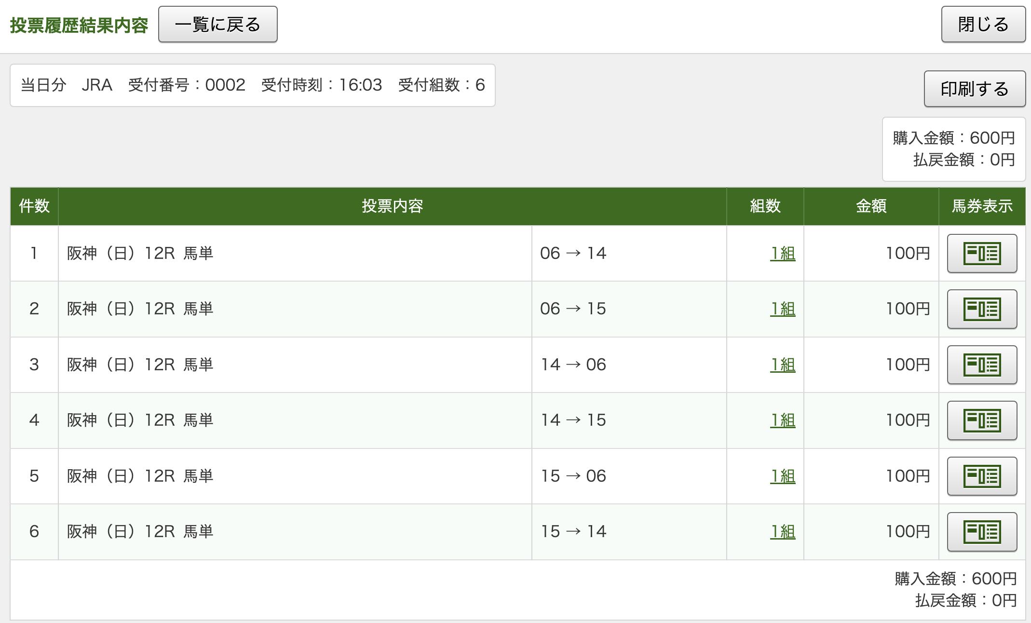Open 1組 link in row 4
The height and width of the screenshot is (623, 1031).
pyautogui.click(x=783, y=420)
